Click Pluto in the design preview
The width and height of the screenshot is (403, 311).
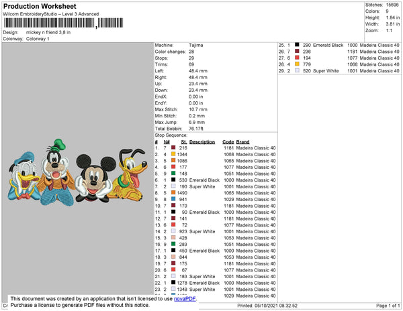click(128, 175)
